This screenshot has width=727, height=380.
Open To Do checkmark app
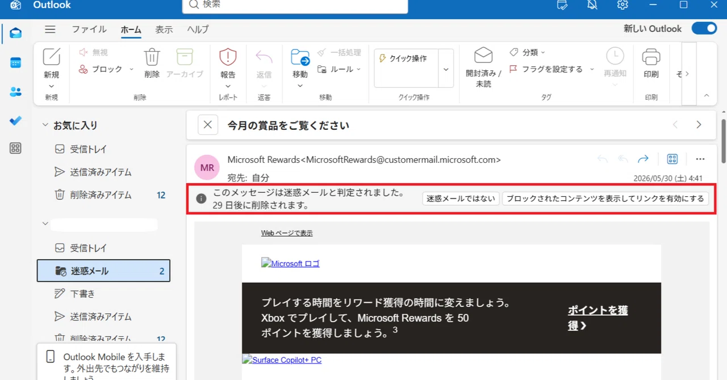click(16, 120)
